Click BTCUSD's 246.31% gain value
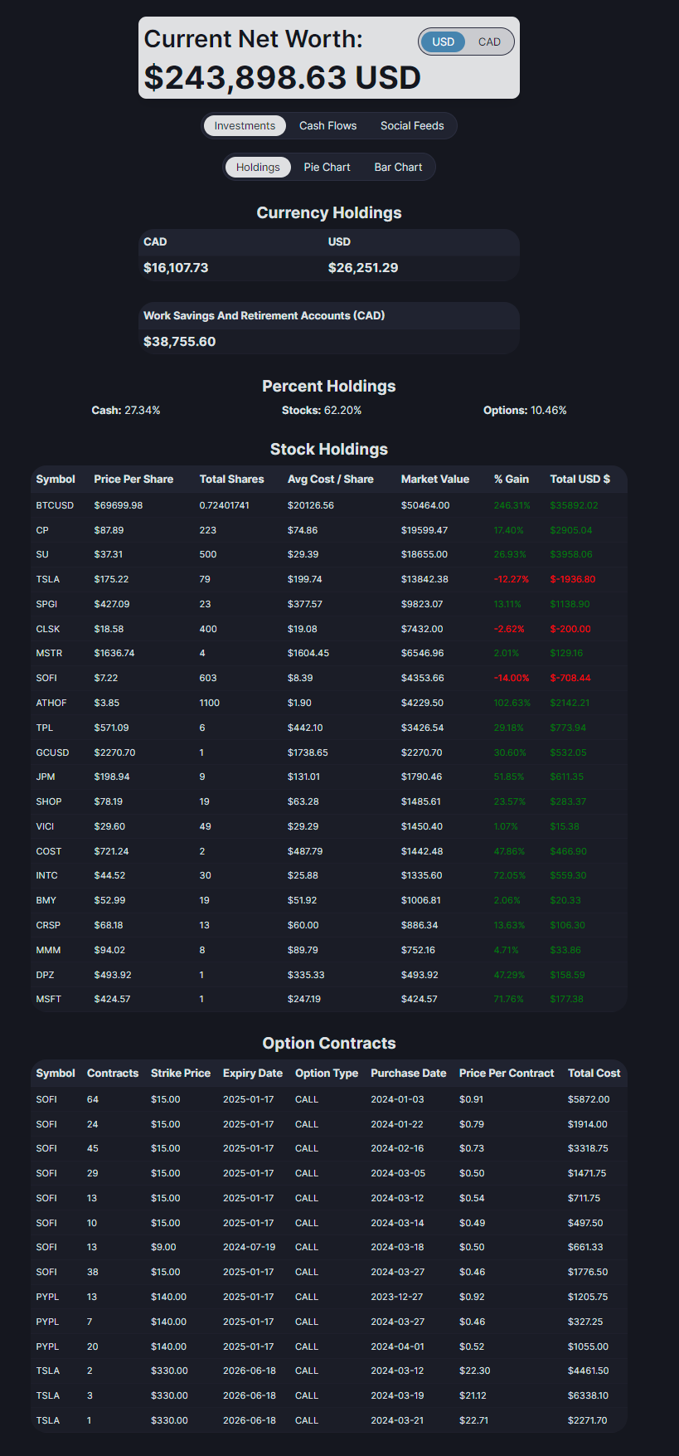 coord(512,504)
